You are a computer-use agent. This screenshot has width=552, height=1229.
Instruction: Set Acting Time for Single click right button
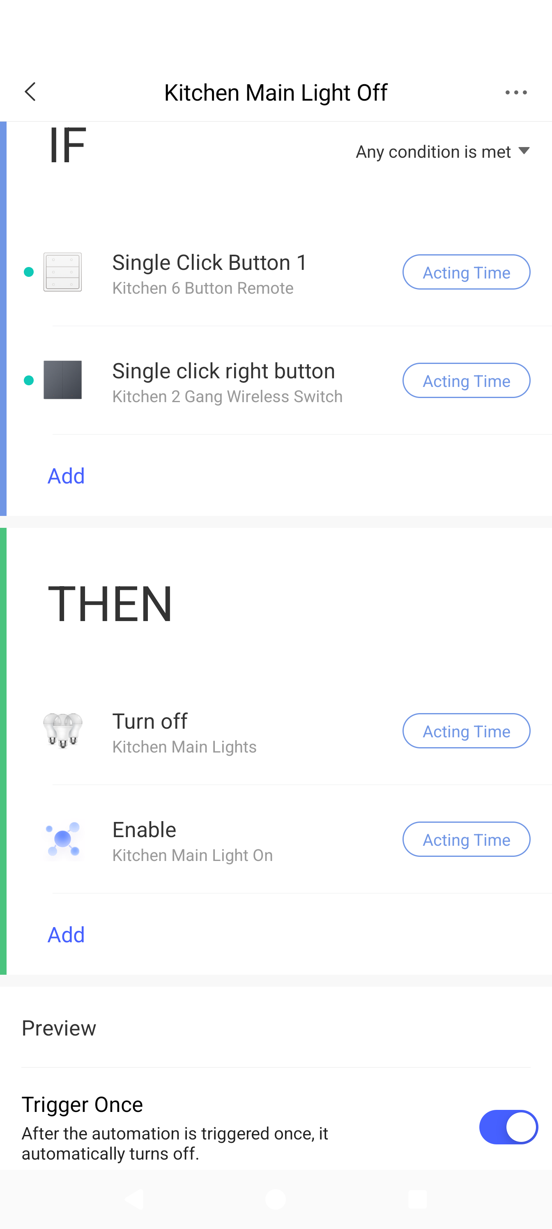coord(466,380)
